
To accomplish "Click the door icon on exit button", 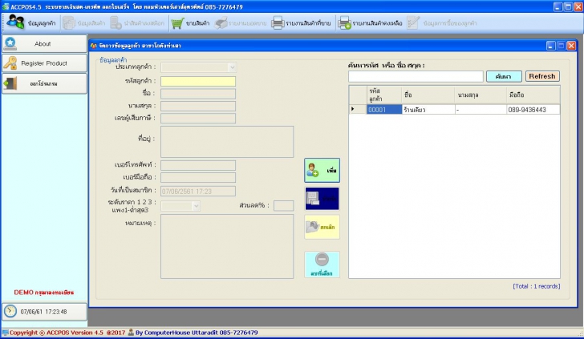I will click(x=10, y=83).
